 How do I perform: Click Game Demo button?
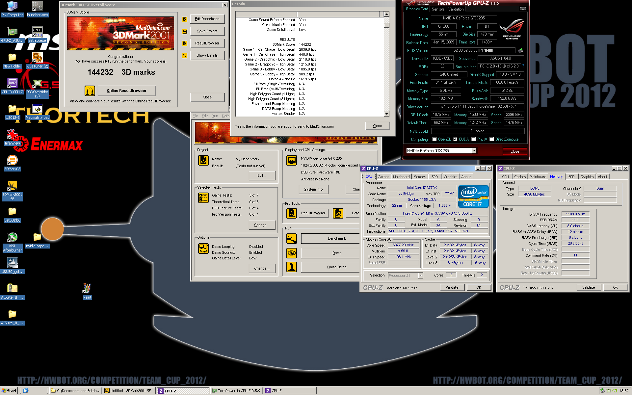coord(330,267)
